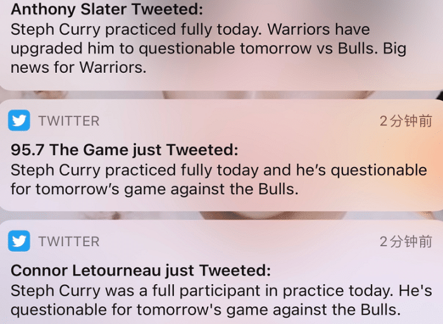Tap "news for Warriors." text in the top notification
The width and height of the screenshot is (443, 324).
click(78, 68)
